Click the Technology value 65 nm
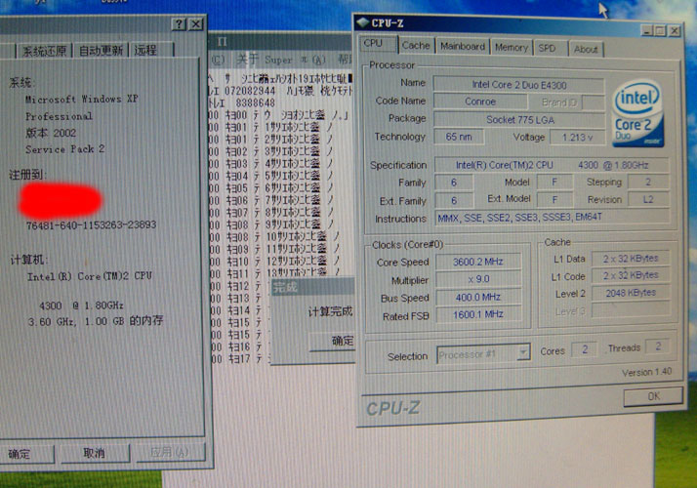 [x=459, y=137]
